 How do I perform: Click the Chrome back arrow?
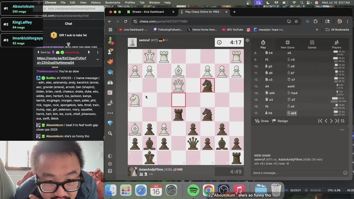tap(110, 21)
